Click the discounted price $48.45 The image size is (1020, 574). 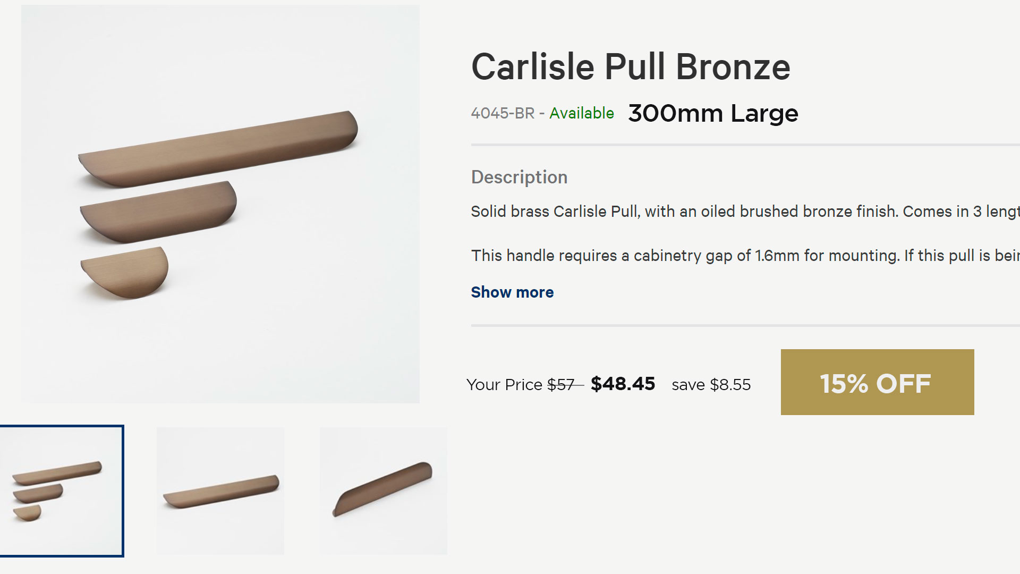[x=623, y=384]
